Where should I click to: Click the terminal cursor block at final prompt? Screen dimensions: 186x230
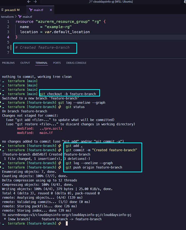click(x=67, y=223)
